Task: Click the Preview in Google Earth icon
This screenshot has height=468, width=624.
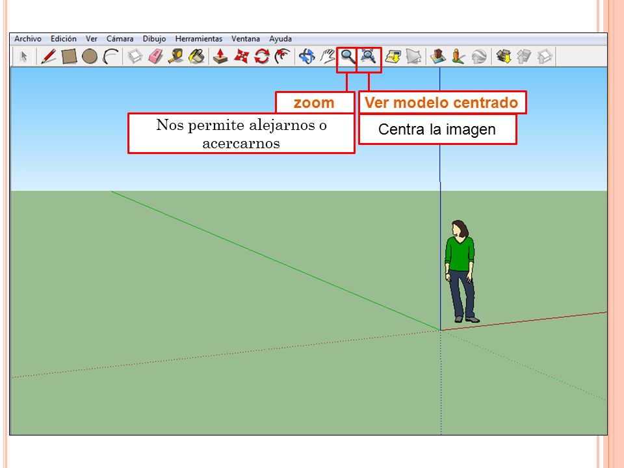Action: 479,57
